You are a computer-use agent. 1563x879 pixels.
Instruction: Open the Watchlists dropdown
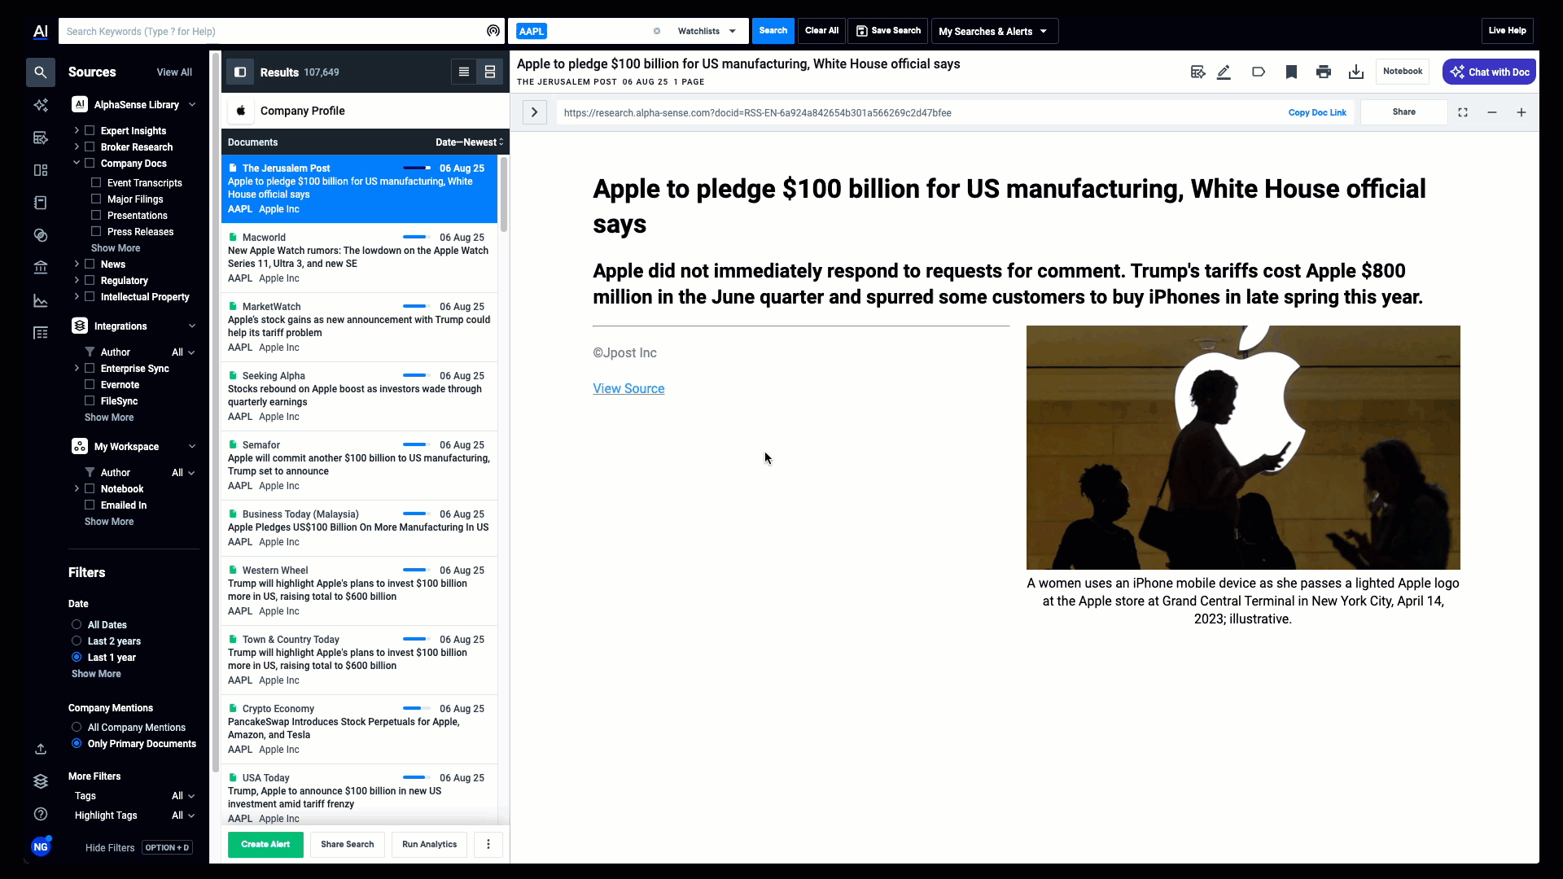click(705, 31)
